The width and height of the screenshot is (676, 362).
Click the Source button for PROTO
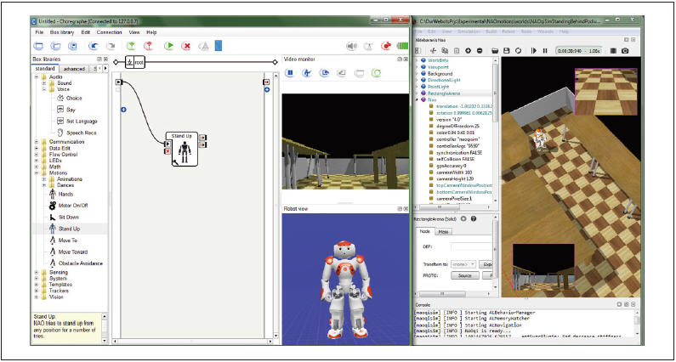(x=464, y=276)
